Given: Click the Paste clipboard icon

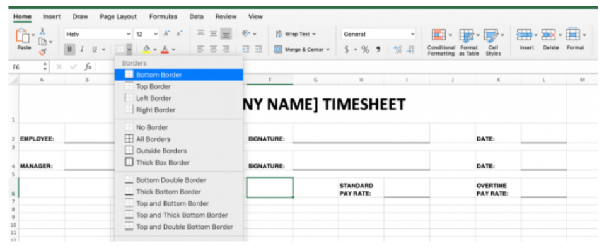Looking at the screenshot, I should [x=23, y=36].
